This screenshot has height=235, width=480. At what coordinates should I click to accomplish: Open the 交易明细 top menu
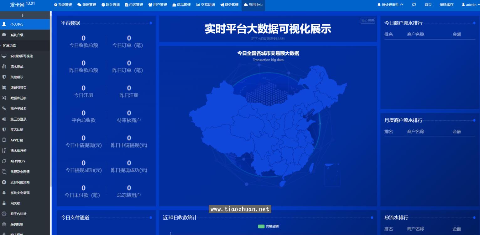click(x=206, y=5)
